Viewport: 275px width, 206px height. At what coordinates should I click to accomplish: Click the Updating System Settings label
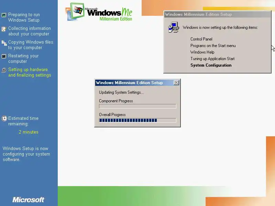click(x=121, y=92)
